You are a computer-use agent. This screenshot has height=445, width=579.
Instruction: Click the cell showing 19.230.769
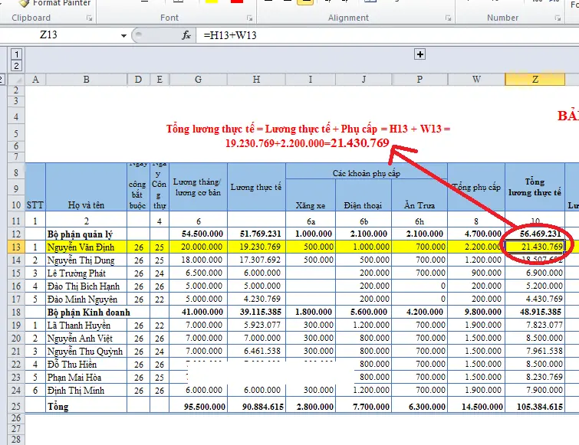[x=256, y=247]
